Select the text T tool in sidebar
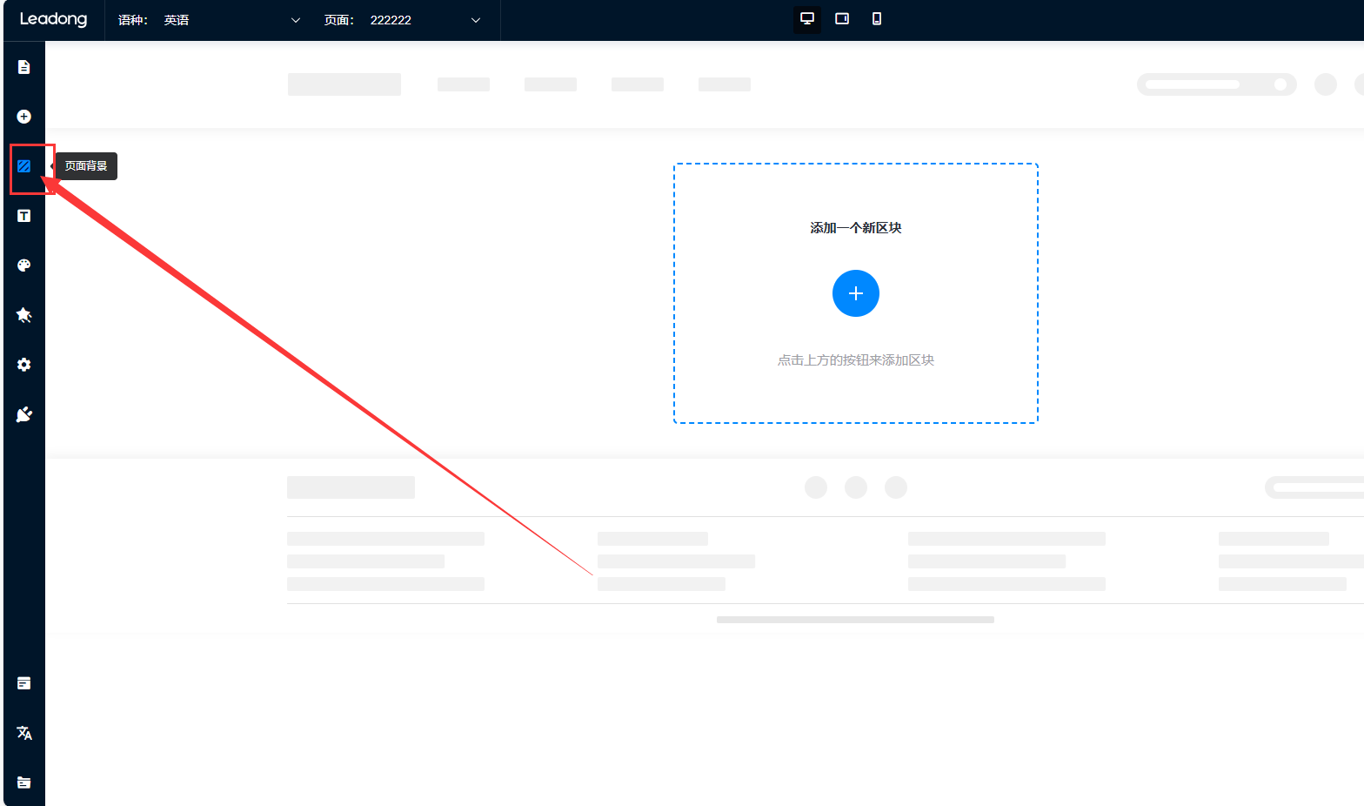 (24, 216)
